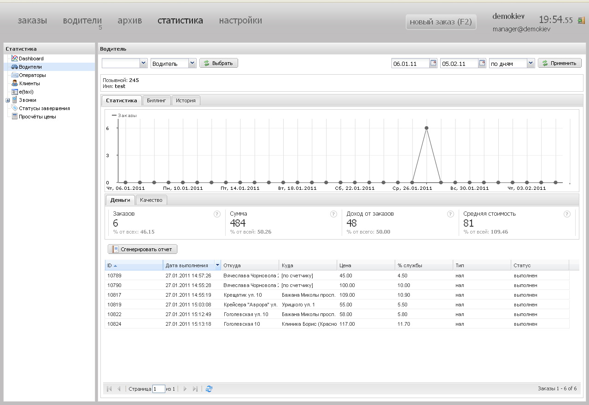The image size is (589, 405).
Task: Click the logout icon beside the clock
Action: (582, 21)
